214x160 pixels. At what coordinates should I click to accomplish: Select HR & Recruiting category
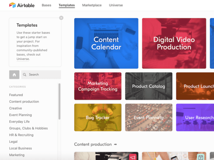pos(21,135)
